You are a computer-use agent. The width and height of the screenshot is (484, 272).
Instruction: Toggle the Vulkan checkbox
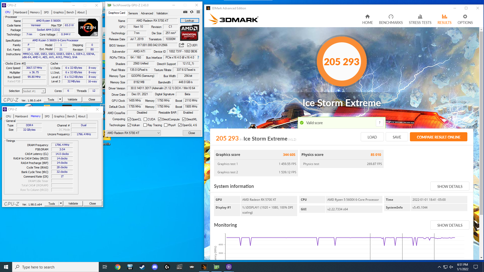click(x=129, y=125)
